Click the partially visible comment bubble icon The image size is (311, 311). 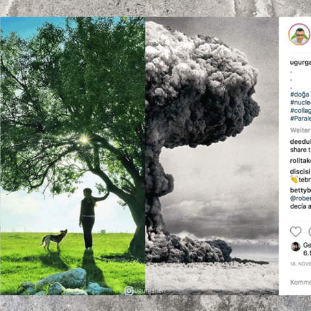point(310,232)
